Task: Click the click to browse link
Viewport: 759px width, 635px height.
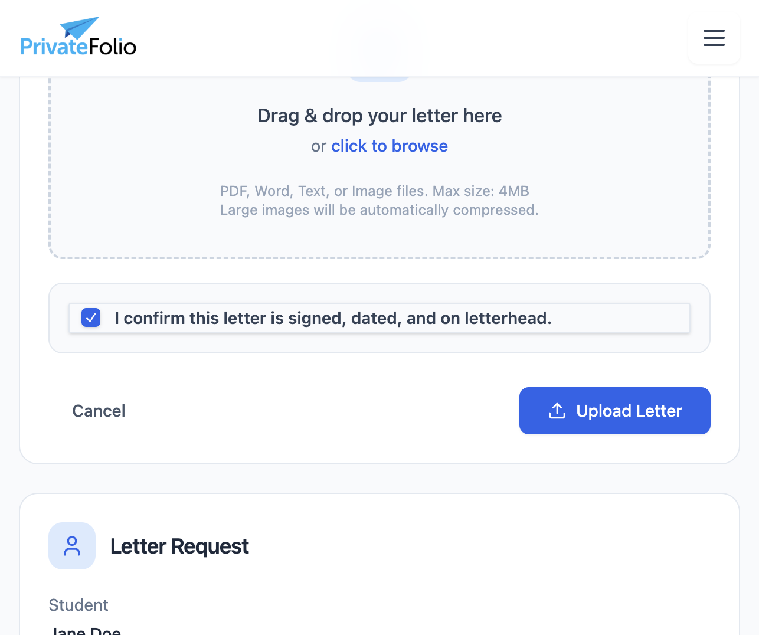Action: coord(389,146)
